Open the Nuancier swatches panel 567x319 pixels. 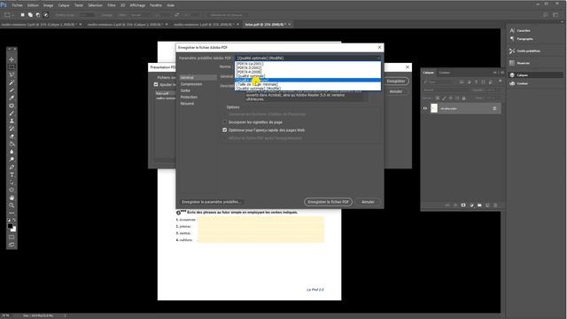tap(512, 63)
